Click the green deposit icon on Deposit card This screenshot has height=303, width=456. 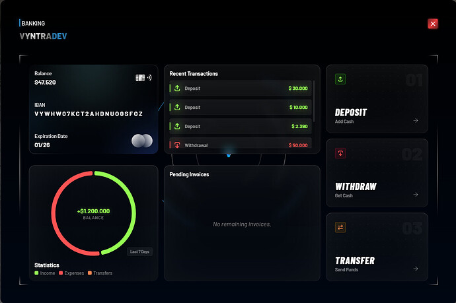click(340, 79)
